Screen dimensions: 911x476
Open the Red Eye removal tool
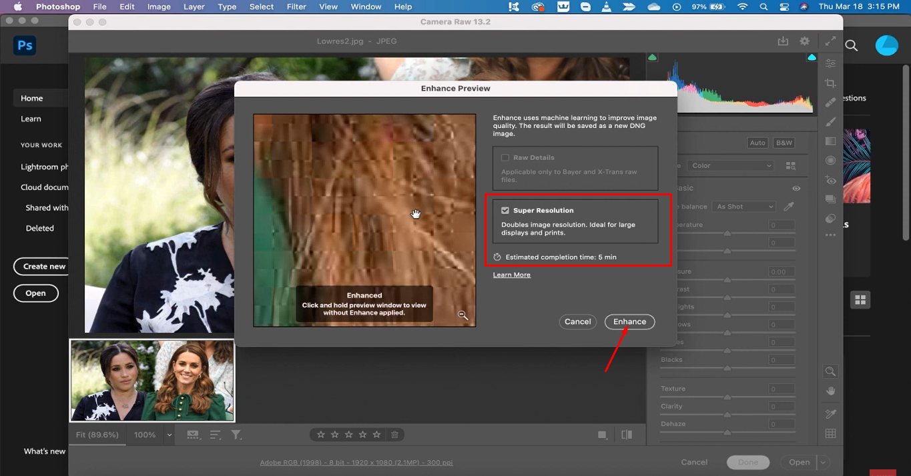click(830, 179)
